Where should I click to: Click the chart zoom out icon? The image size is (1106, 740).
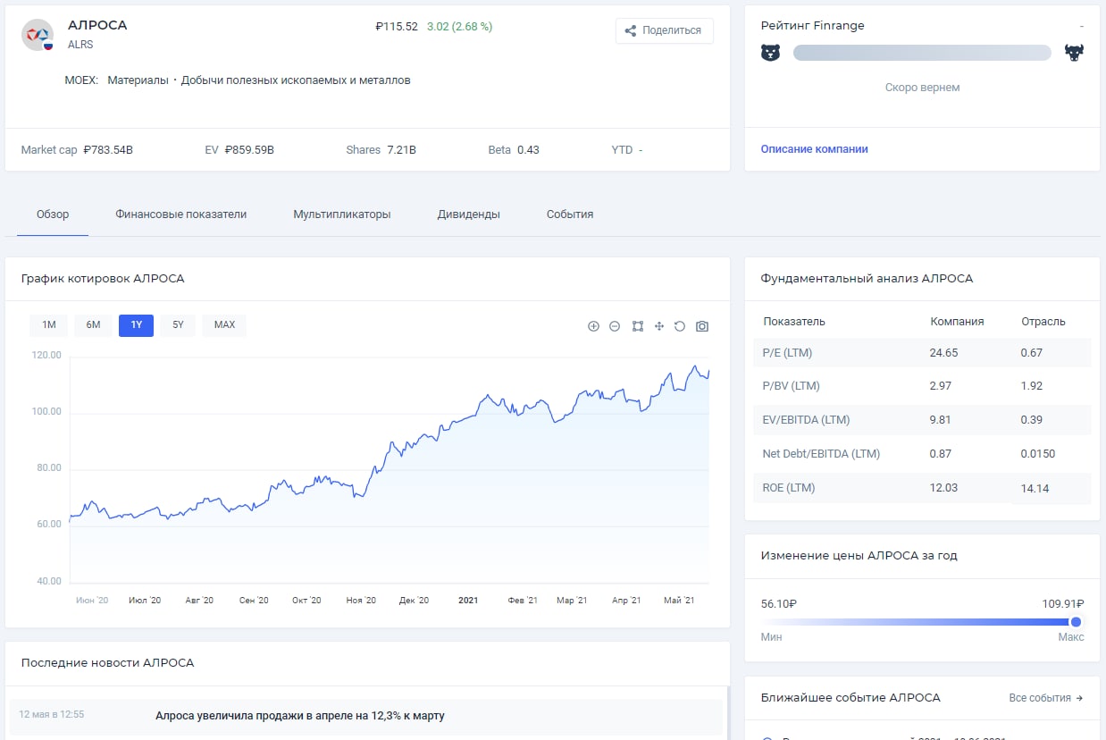click(x=615, y=326)
